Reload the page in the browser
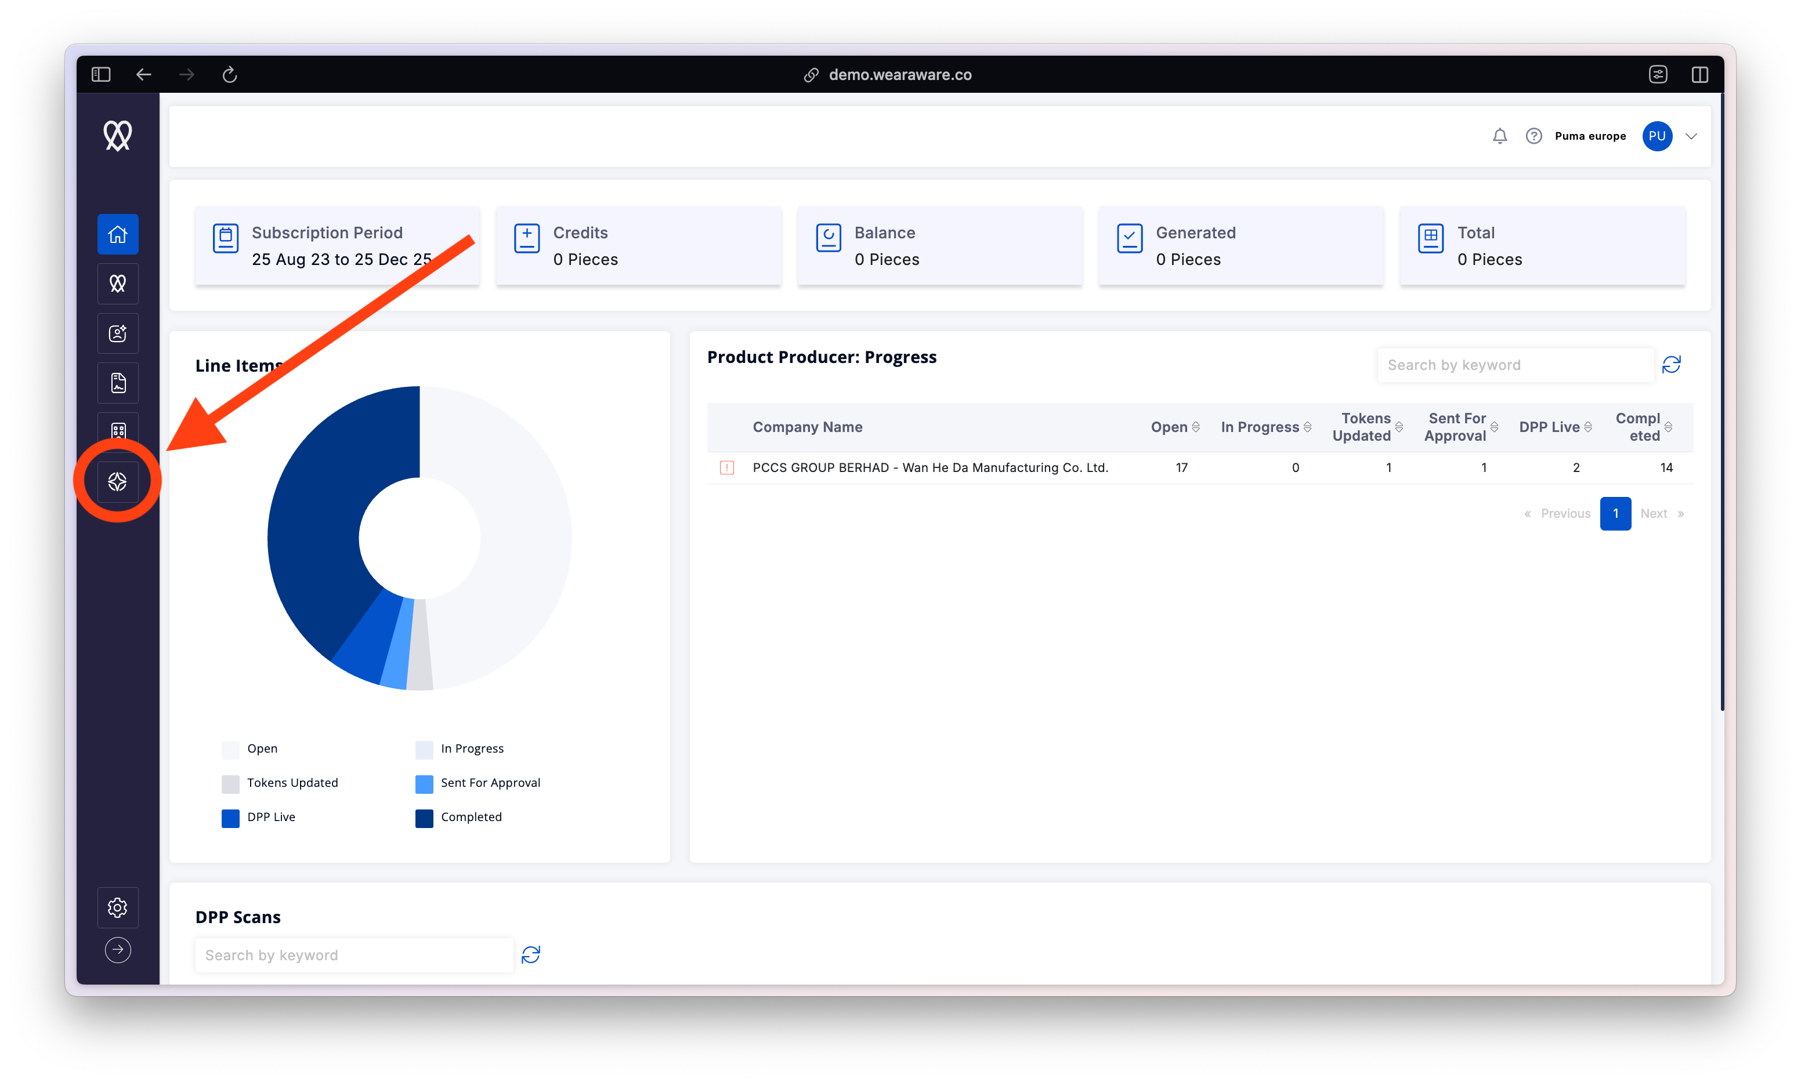The height and width of the screenshot is (1082, 1801). pyautogui.click(x=230, y=74)
